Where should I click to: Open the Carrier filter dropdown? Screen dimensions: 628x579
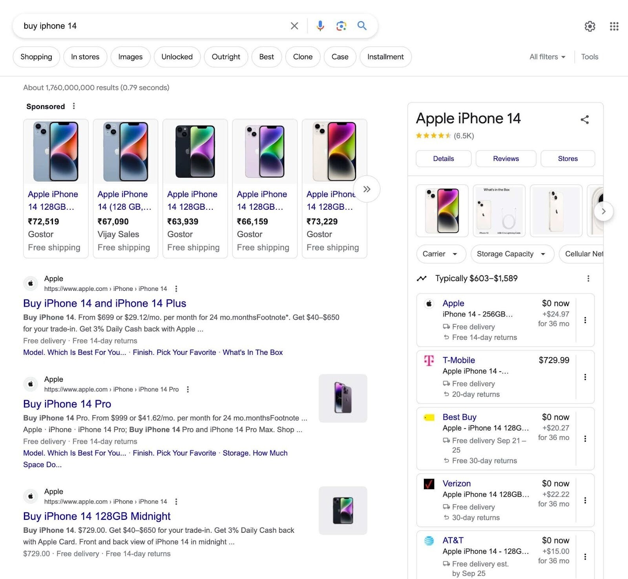pyautogui.click(x=441, y=254)
